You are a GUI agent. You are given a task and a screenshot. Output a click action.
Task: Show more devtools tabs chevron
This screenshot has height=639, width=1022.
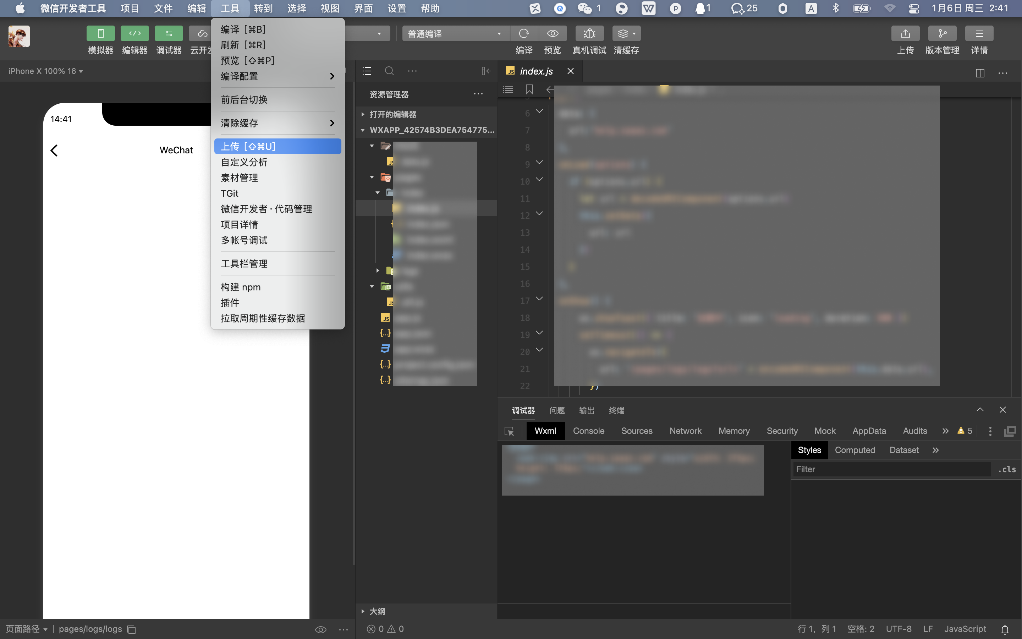pyautogui.click(x=945, y=431)
